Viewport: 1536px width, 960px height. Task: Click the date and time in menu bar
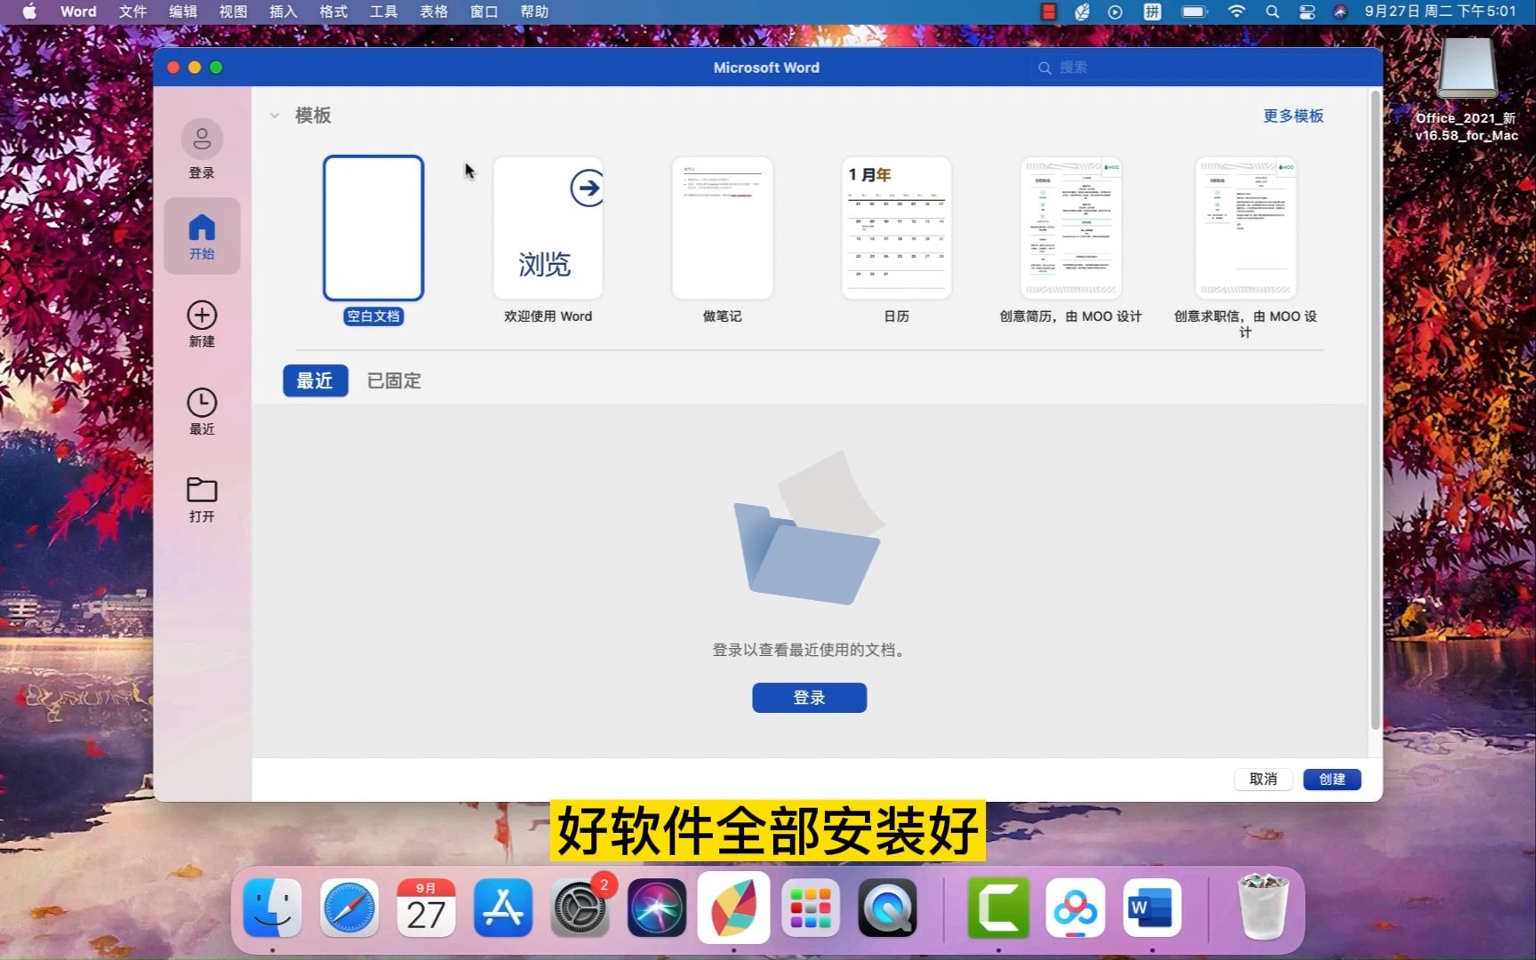[x=1440, y=12]
